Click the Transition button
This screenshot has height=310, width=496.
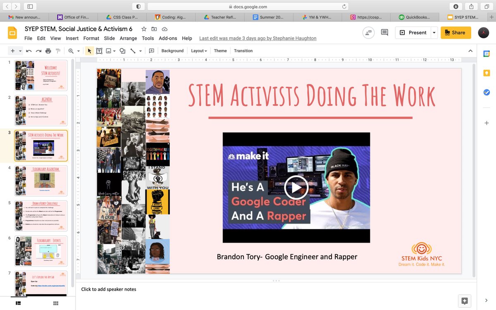[243, 51]
